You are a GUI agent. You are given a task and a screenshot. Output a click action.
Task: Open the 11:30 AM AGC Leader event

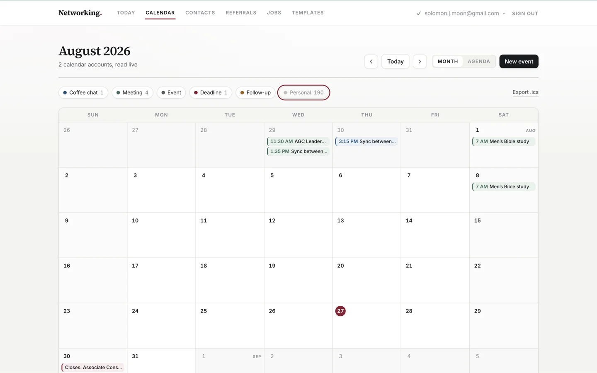pos(298,141)
